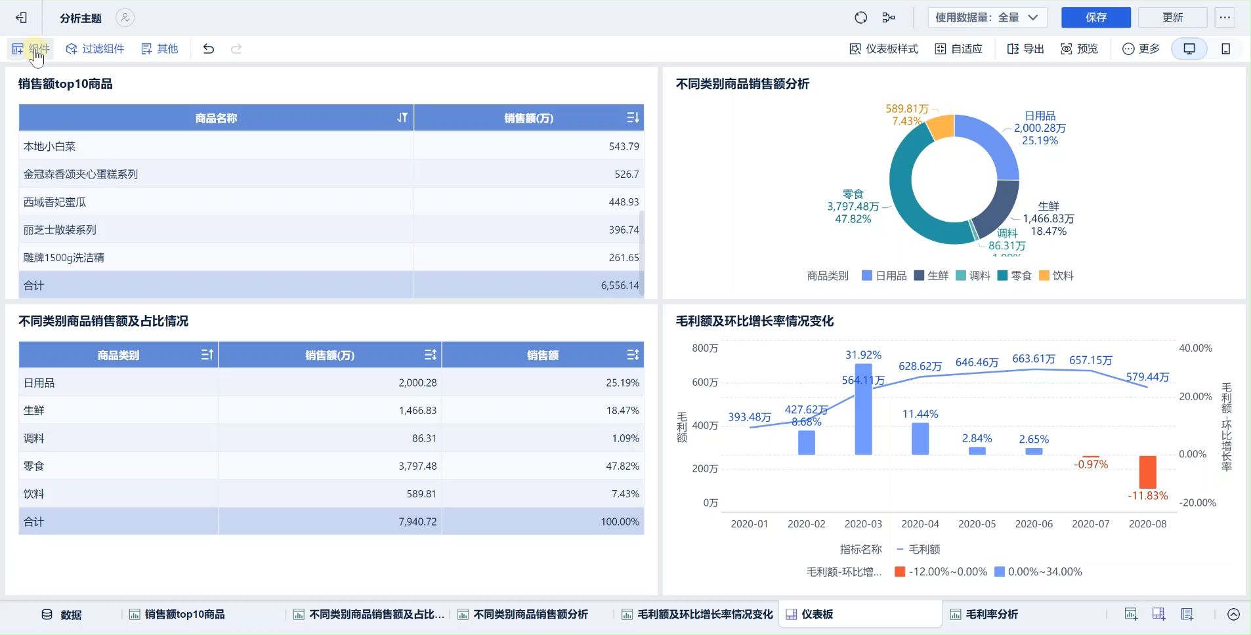
Task: Toggle 调料 legend swatch in the donut chart
Action: click(961, 276)
